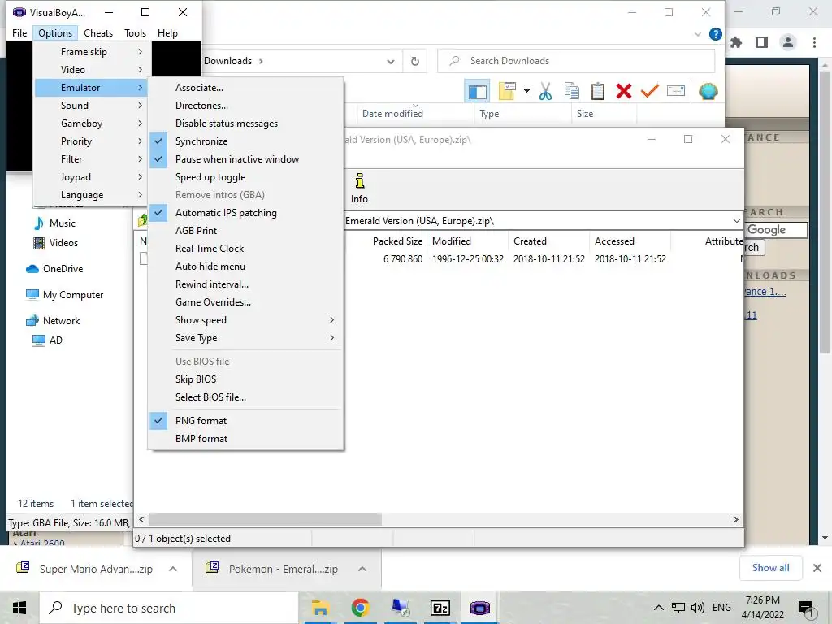Click the orange checkmark Properties icon
The image size is (832, 624).
649,91
